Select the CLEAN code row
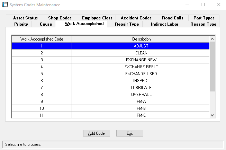 pyautogui.click(x=42, y=53)
